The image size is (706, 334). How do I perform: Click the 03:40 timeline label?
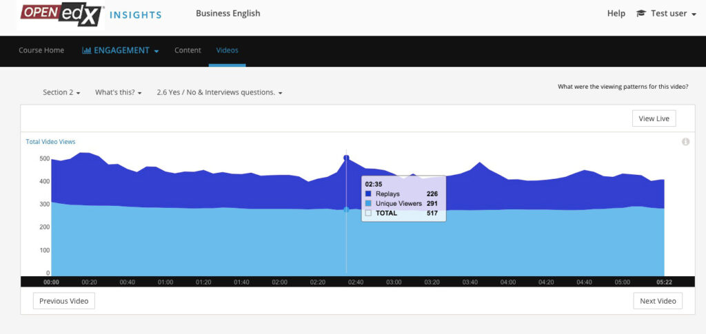470,282
